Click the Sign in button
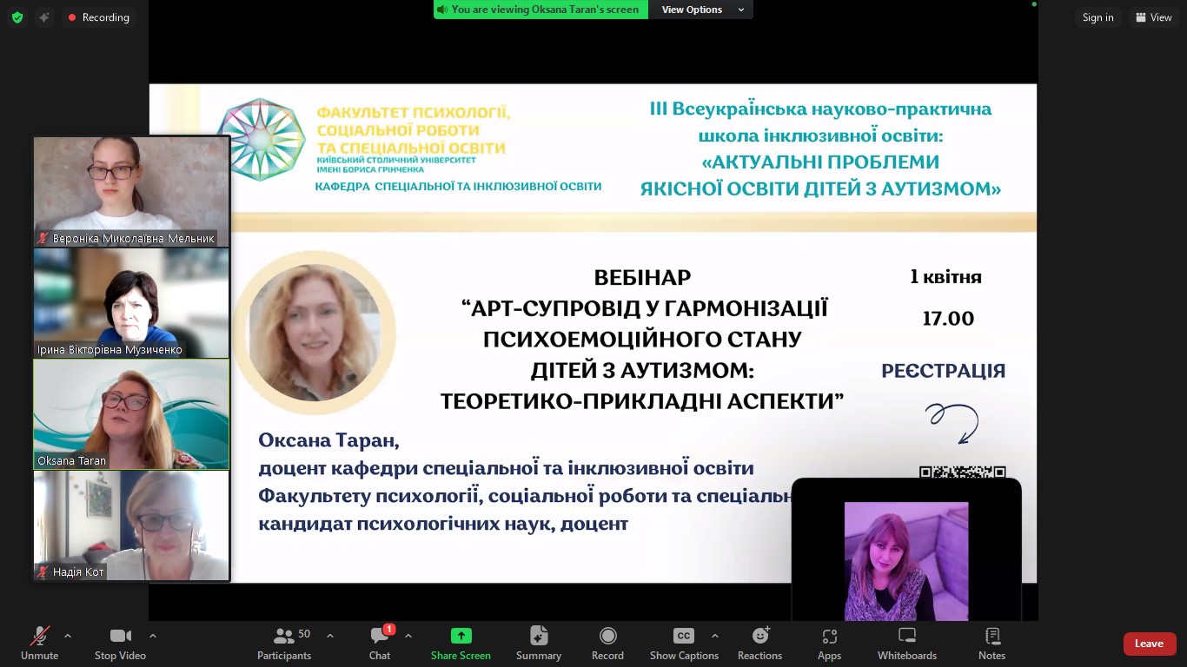Screen dimensions: 1187x667 [1097, 17]
